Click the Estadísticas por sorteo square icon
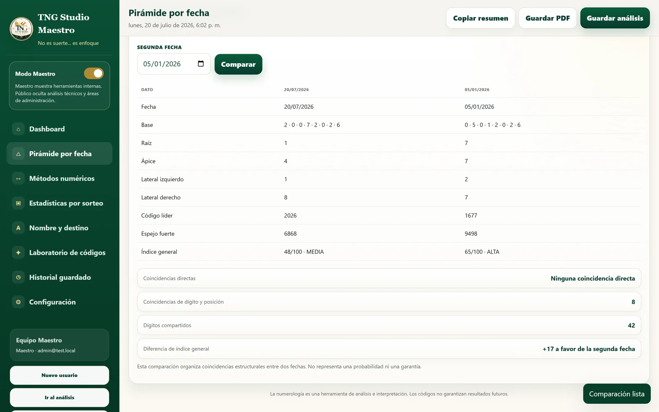This screenshot has height=412, width=659. (x=18, y=203)
